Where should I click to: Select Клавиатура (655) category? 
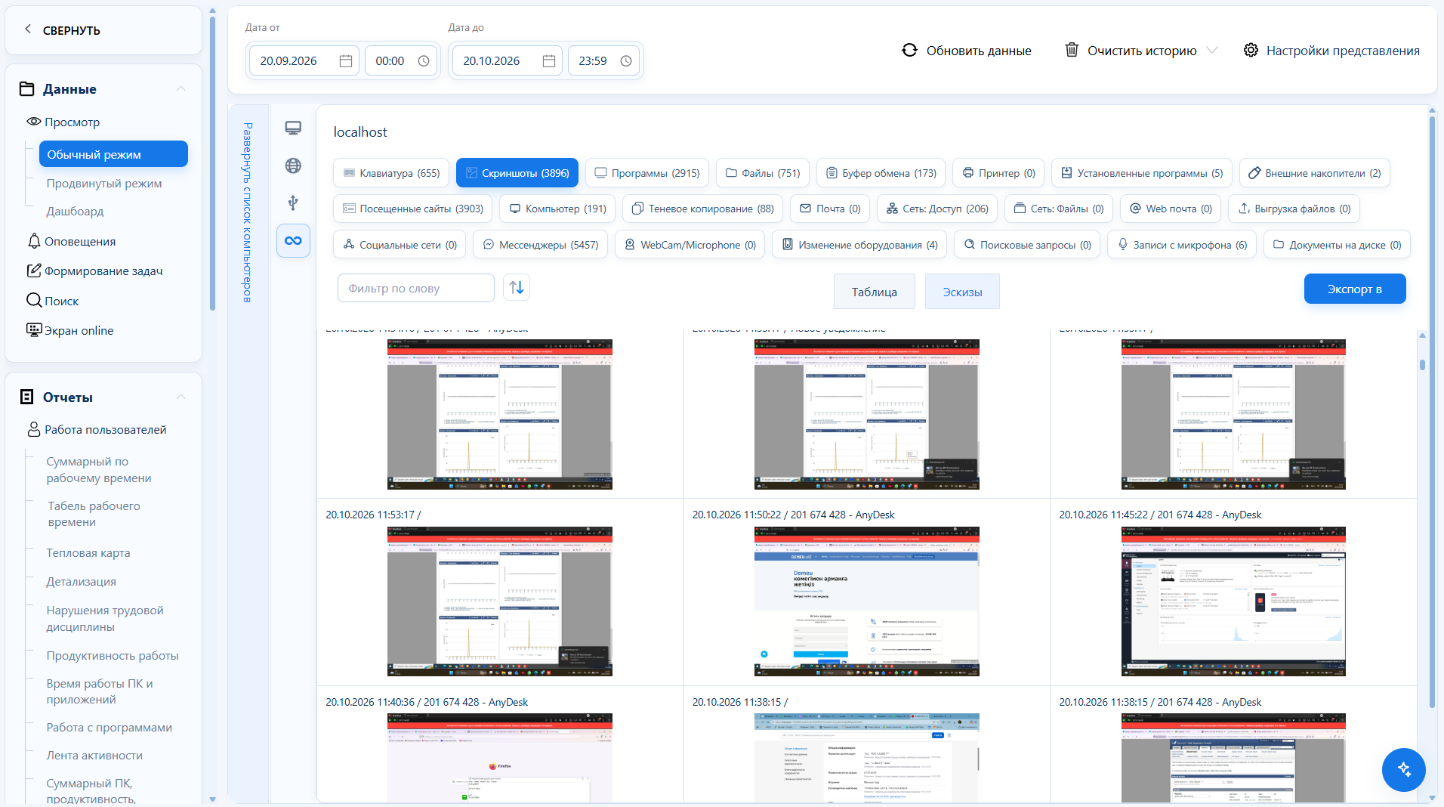pos(391,173)
